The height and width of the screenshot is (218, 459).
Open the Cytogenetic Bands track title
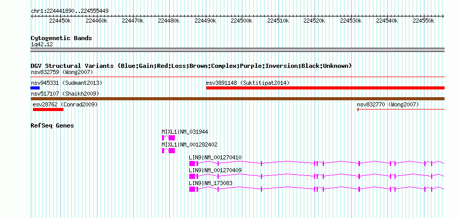point(61,38)
